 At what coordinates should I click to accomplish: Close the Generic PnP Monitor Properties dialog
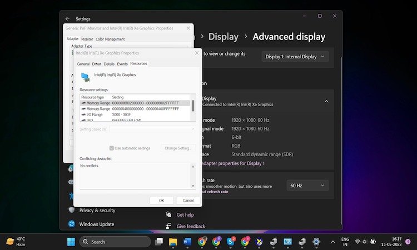pyautogui.click(x=188, y=28)
